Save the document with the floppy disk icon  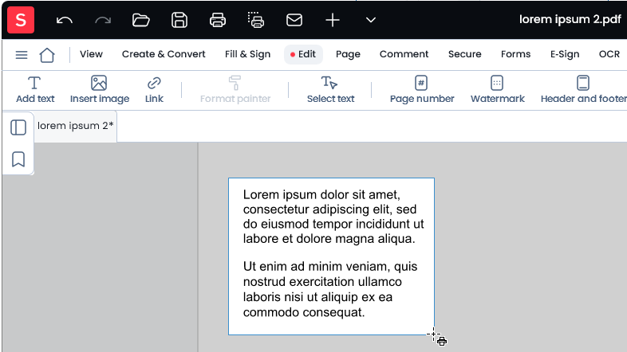click(179, 20)
